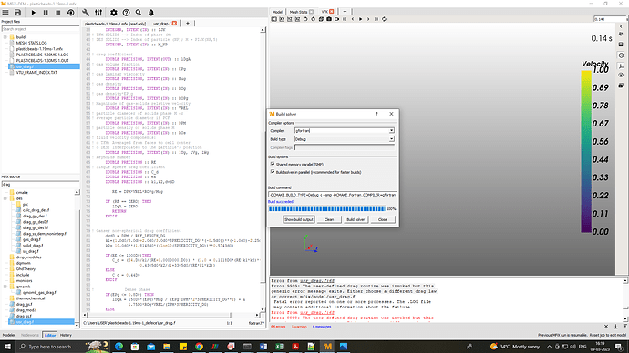629x353 pixels.
Task: Toggle the axes icon in VTK sidebar
Action: click(x=621, y=66)
